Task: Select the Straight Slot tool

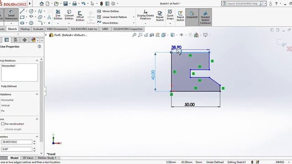Action: coord(22,23)
